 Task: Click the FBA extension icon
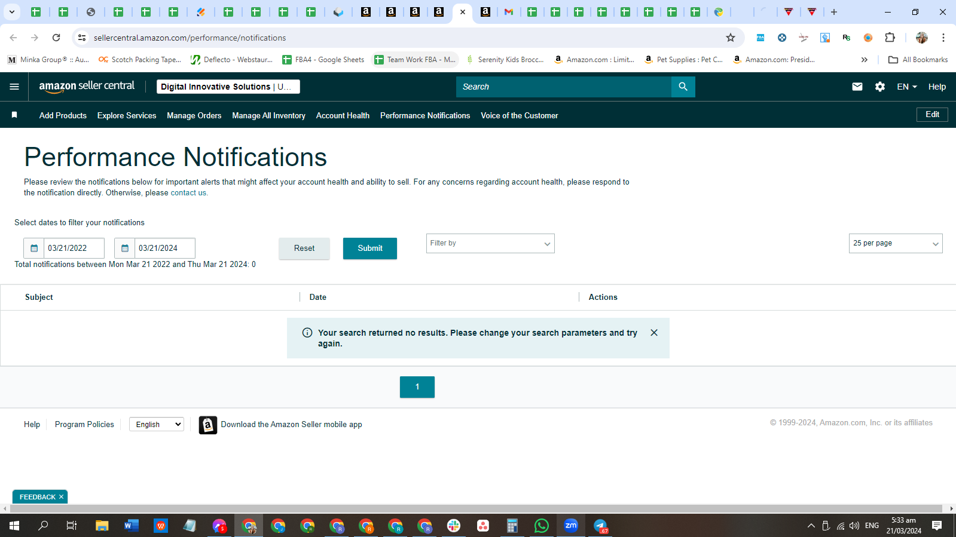[760, 38]
